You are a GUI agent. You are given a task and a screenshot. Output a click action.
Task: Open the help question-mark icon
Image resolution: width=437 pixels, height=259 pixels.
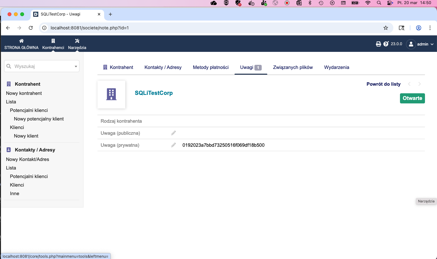point(386,44)
